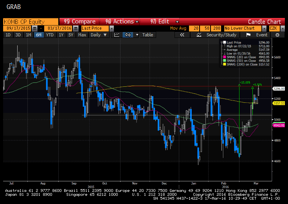The image size is (288, 204).
Task: Expand the No Lower Chart dropdown arrow
Action: tap(264, 29)
